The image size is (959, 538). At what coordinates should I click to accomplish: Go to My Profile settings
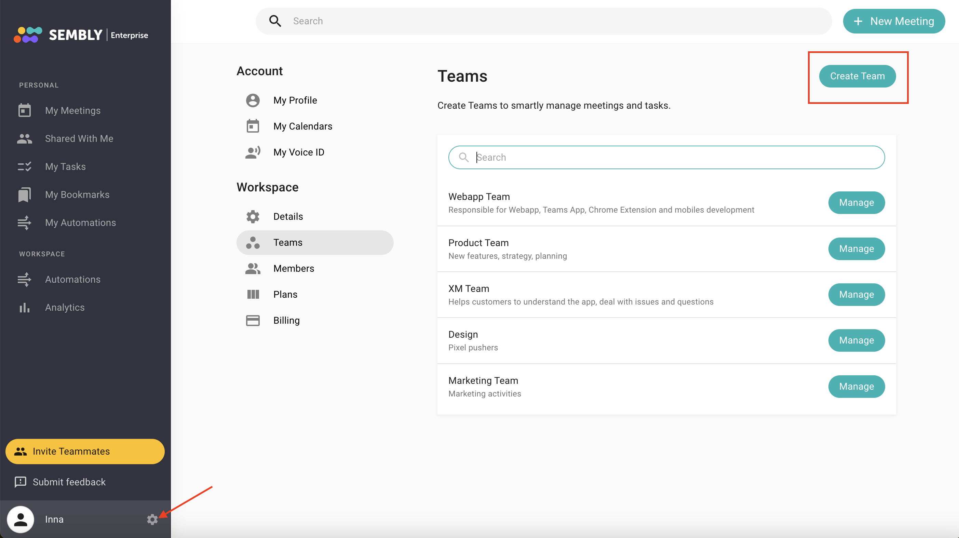tap(295, 100)
